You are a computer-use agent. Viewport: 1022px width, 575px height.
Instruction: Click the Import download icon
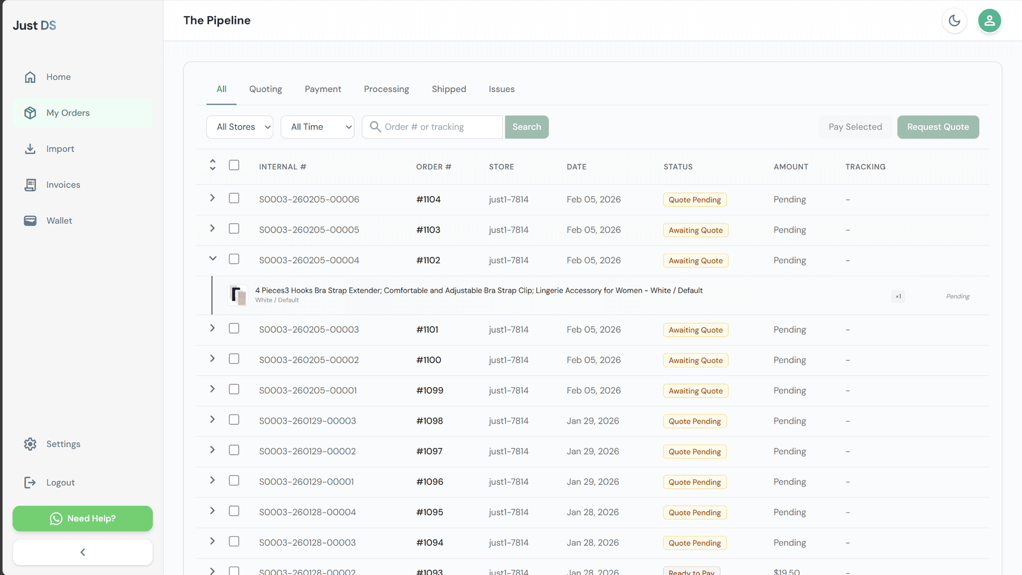click(x=30, y=149)
